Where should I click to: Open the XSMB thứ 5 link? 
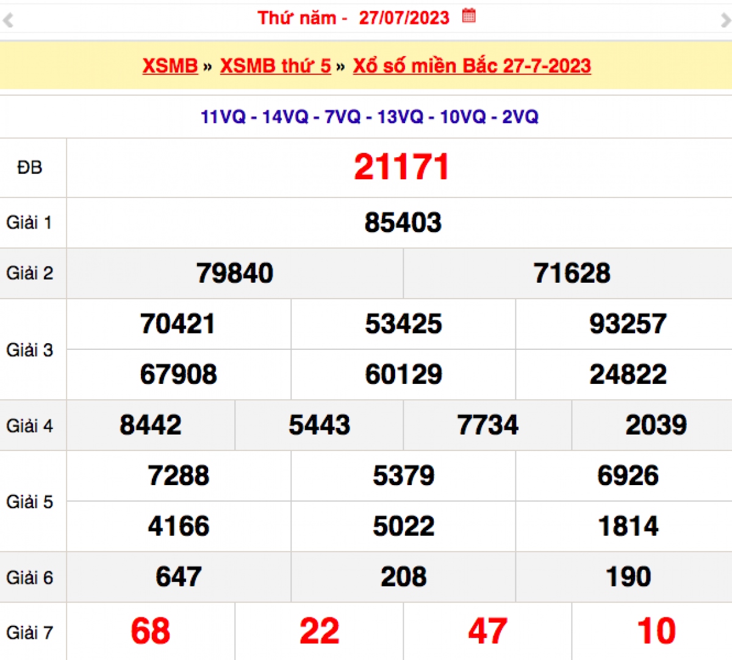[x=275, y=66]
